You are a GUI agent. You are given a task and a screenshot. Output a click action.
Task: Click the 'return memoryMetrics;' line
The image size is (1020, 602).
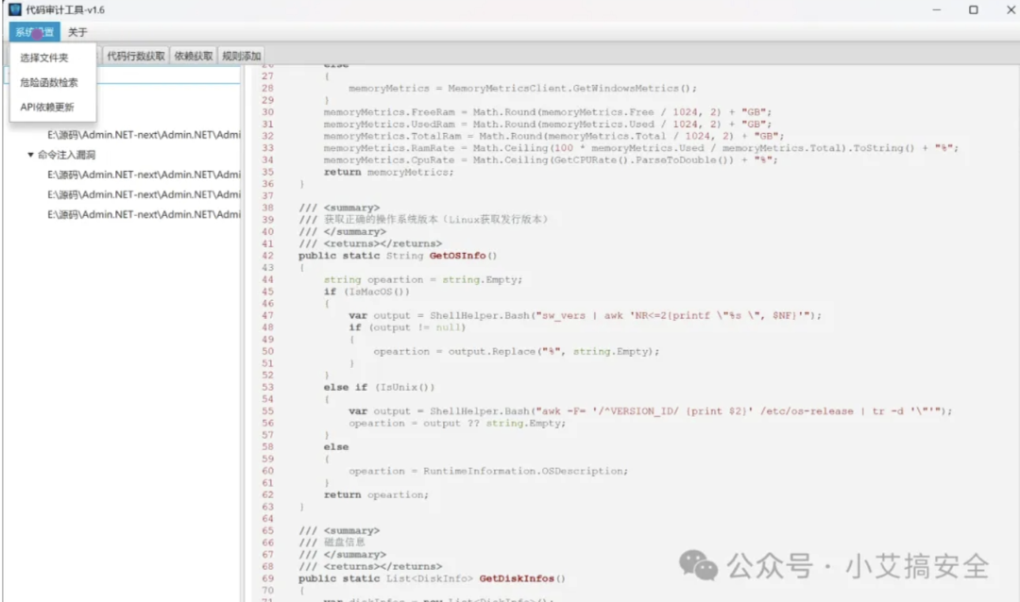point(388,173)
